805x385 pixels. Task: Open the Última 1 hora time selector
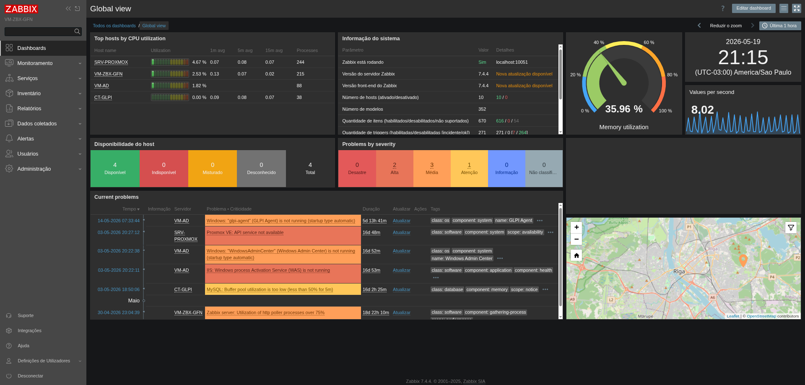pyautogui.click(x=780, y=26)
